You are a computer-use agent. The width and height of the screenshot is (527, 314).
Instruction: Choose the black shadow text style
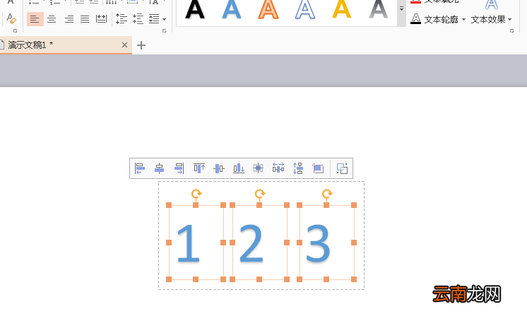195,9
